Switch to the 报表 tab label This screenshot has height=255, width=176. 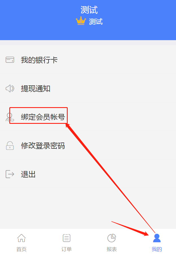112,249
